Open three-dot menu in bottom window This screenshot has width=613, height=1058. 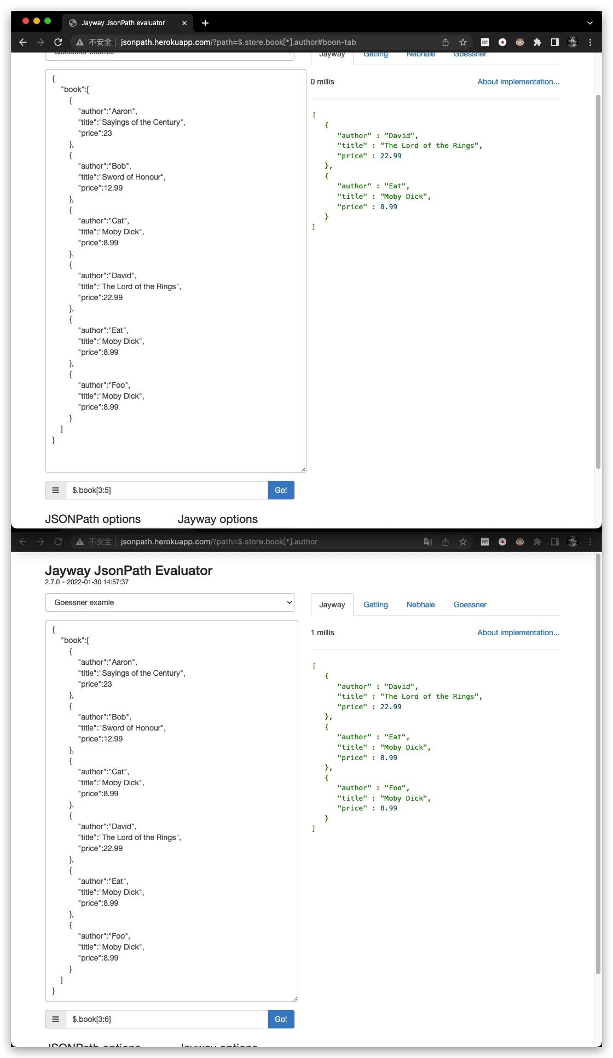point(590,542)
